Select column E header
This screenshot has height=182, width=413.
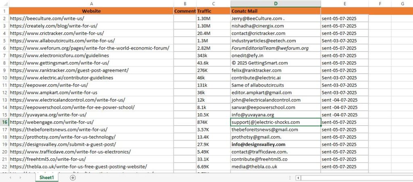(344, 4)
